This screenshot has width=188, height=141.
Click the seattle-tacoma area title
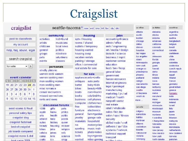[66, 28]
